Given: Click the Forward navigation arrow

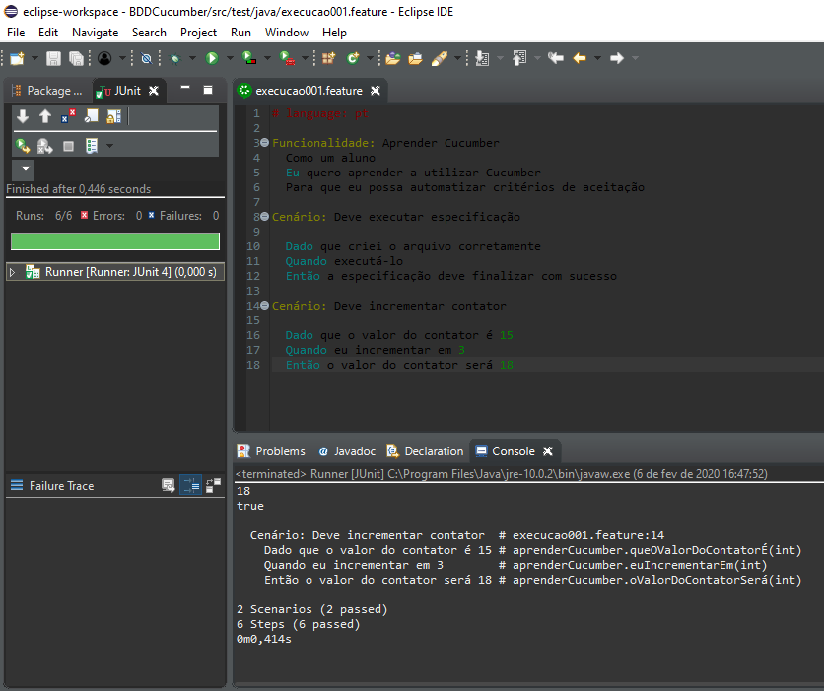Looking at the screenshot, I should [x=617, y=58].
